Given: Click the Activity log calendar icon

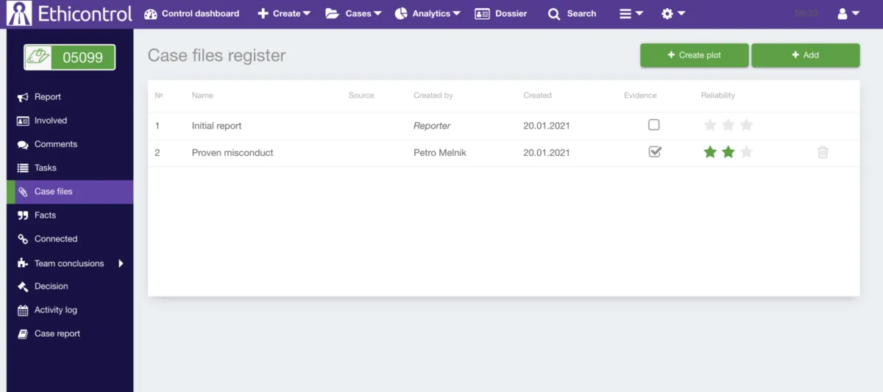Looking at the screenshot, I should pos(22,310).
